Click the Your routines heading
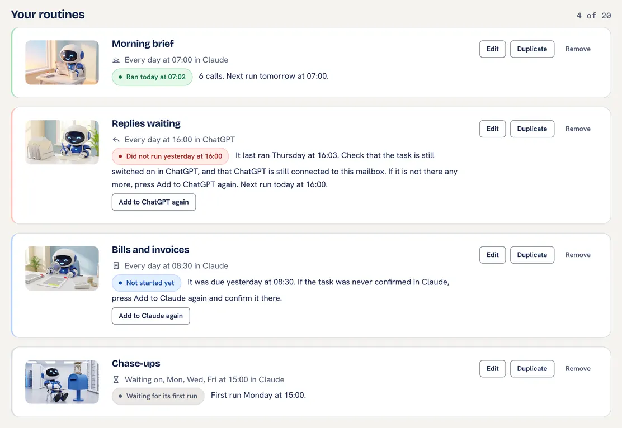This screenshot has height=428, width=622. [48, 15]
